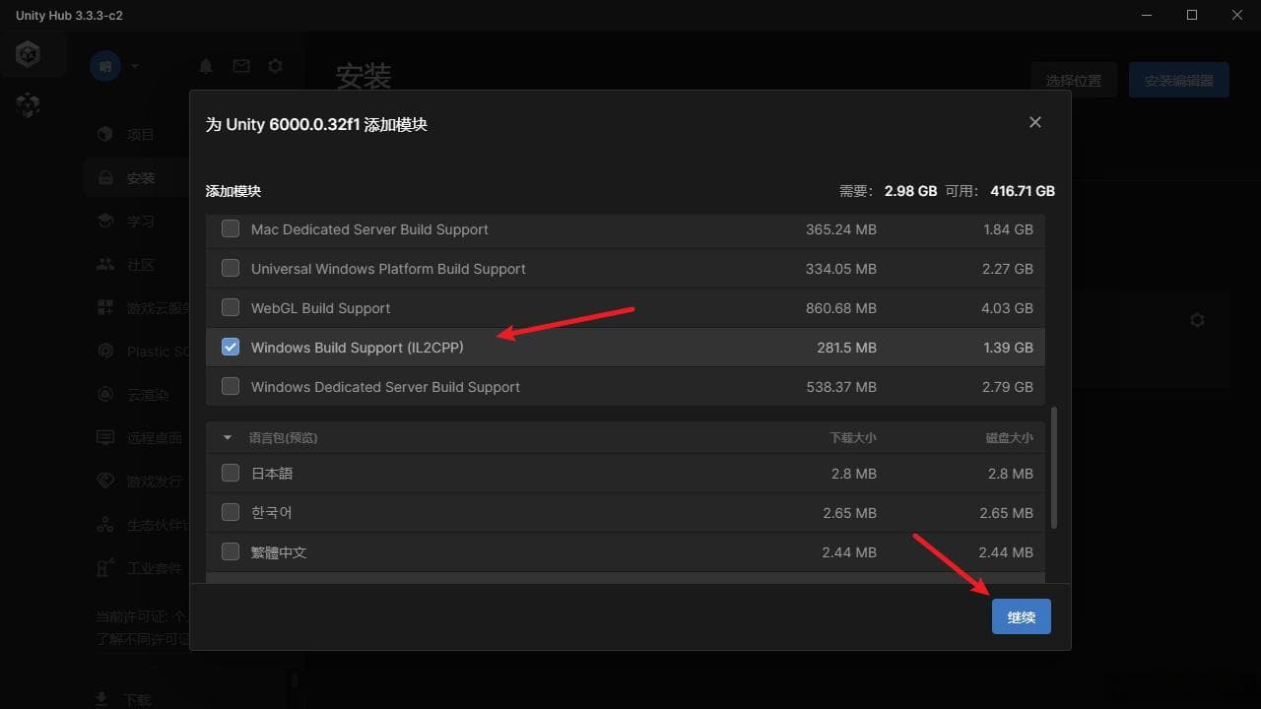Go to the 项目 projects tab
Image resolution: width=1261 pixels, height=709 pixels.
[x=141, y=135]
